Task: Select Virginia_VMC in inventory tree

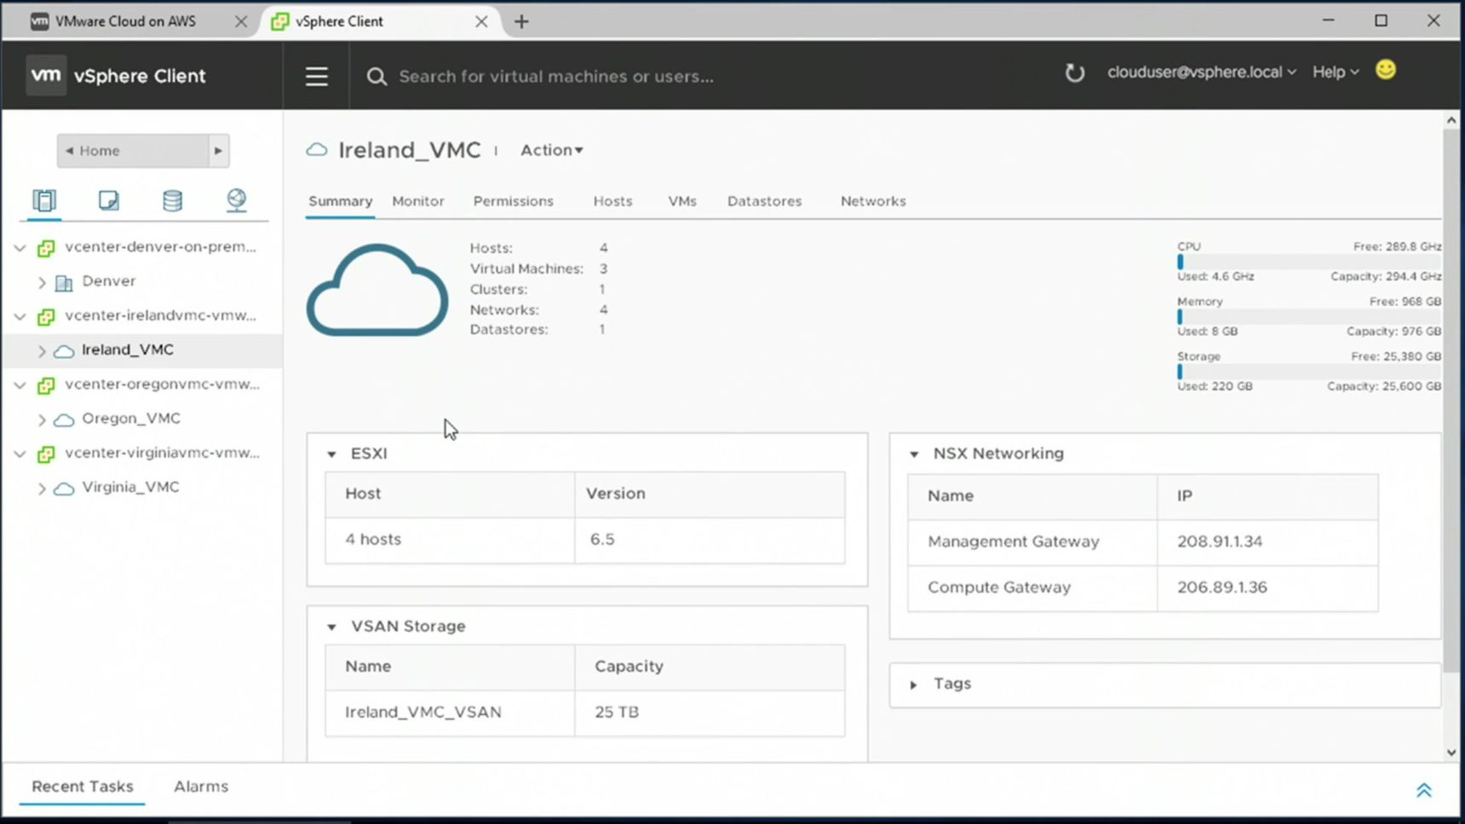Action: [130, 488]
